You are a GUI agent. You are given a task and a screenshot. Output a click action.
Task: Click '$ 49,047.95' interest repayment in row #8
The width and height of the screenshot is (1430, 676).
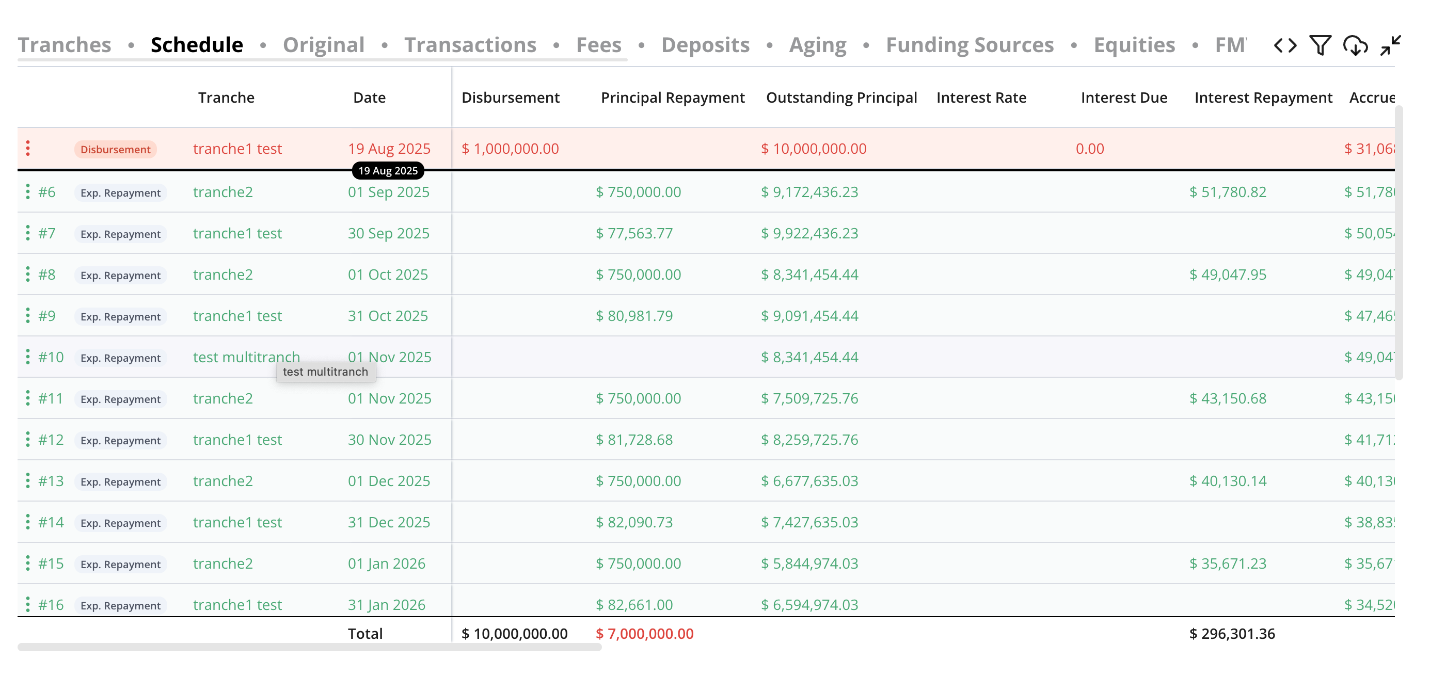(1228, 274)
